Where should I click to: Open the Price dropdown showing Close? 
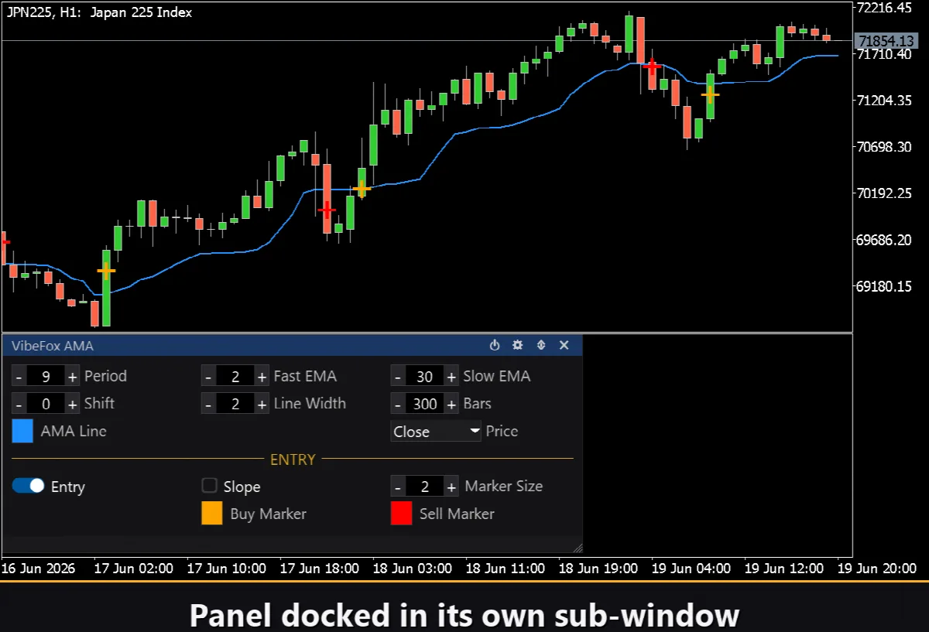tap(436, 432)
